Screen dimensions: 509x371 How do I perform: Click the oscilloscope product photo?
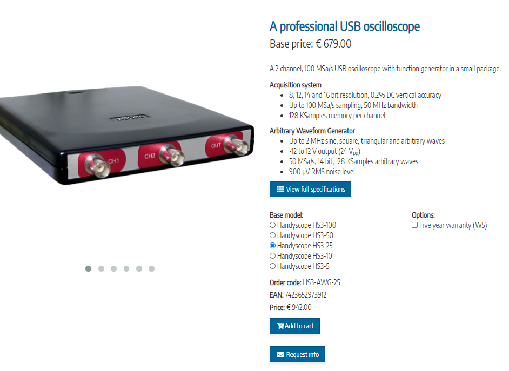tap(126, 135)
